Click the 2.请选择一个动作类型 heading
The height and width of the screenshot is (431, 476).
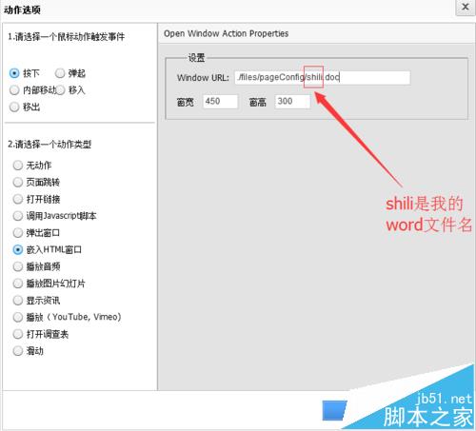click(50, 145)
